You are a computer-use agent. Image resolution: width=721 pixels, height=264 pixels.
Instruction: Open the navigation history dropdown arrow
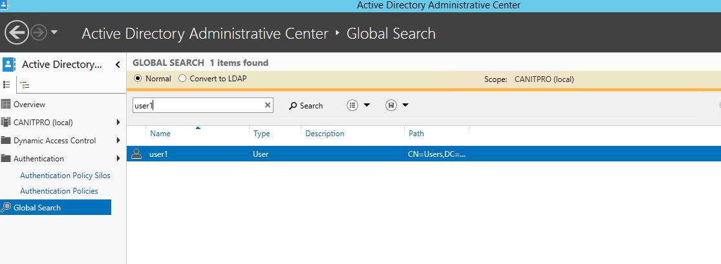54,32
